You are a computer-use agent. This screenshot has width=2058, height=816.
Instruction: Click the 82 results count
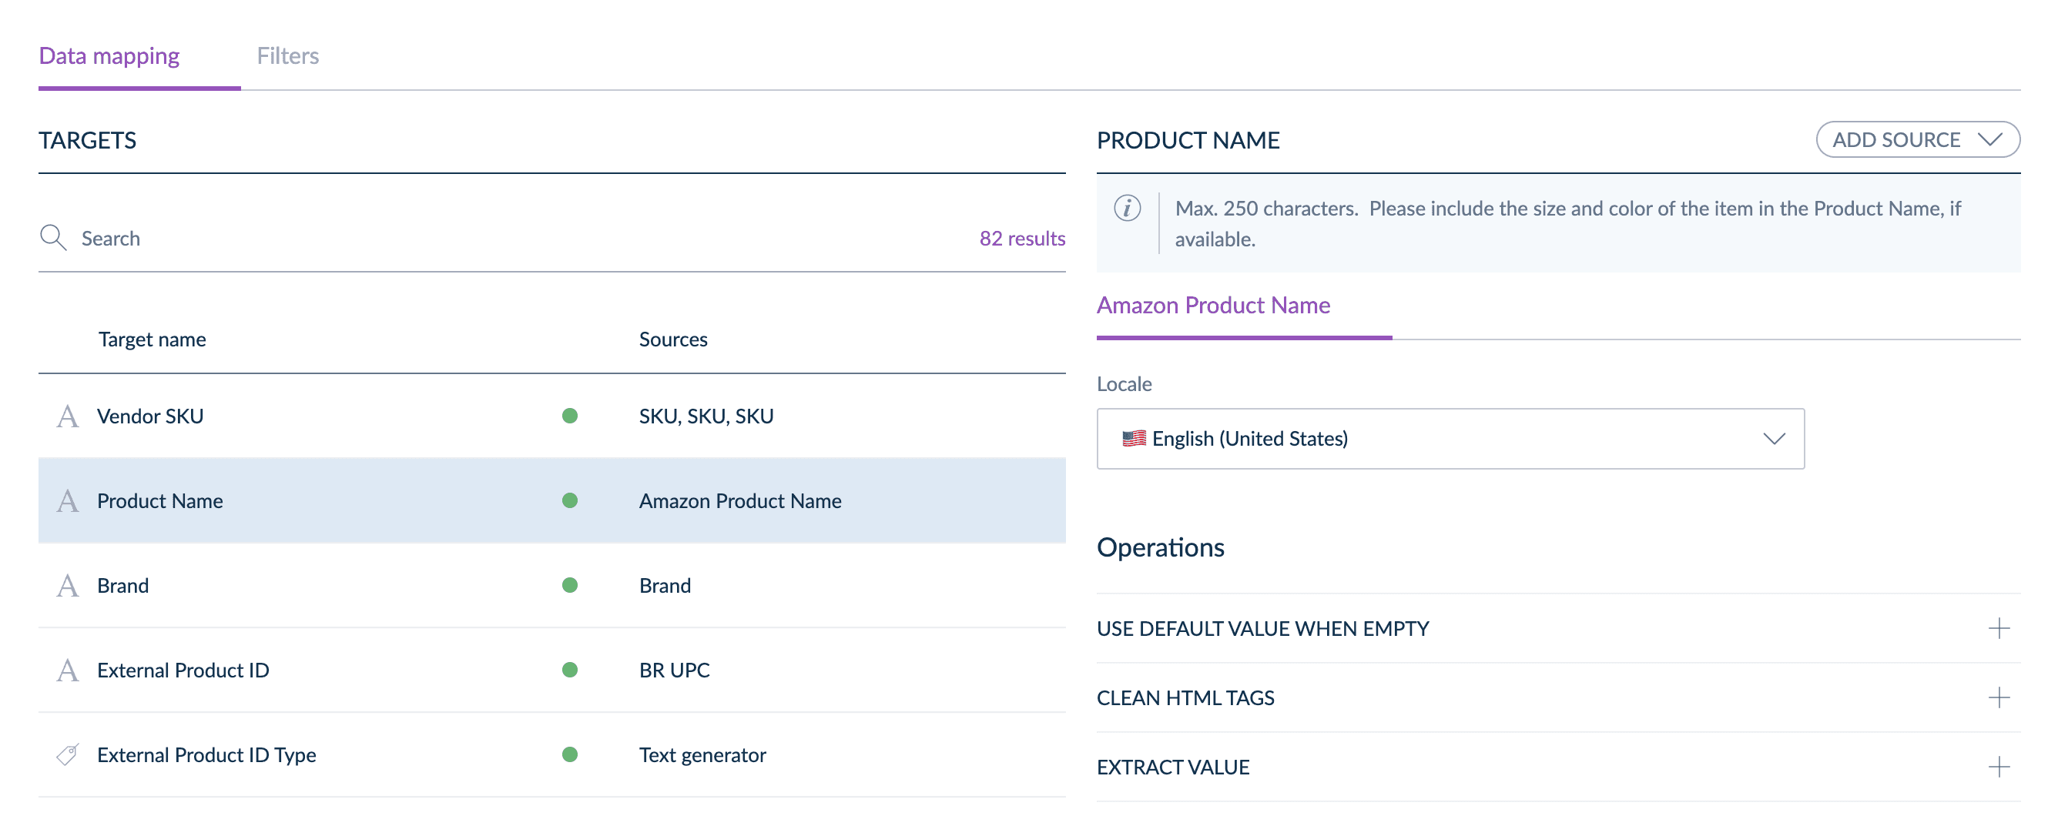click(1022, 238)
